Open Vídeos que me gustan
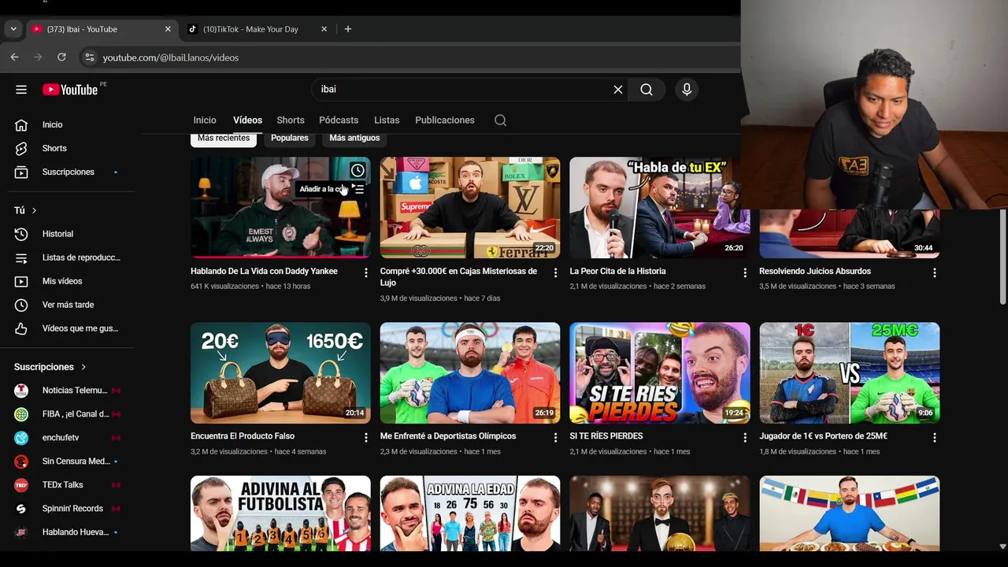 pos(68,328)
